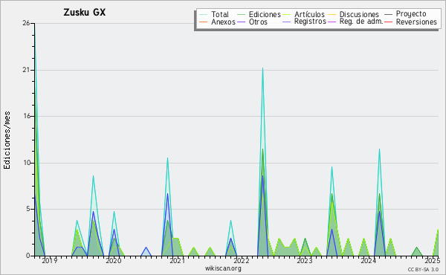Click the CC BY-SA 3.0 license text
This screenshot has width=446, height=275.
(x=423, y=270)
